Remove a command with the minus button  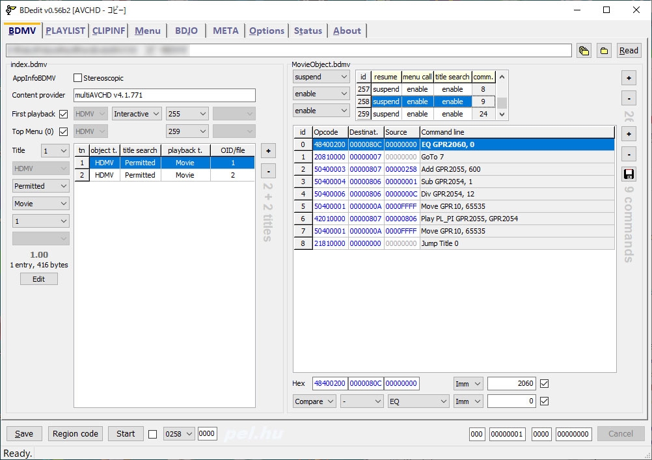[629, 154]
